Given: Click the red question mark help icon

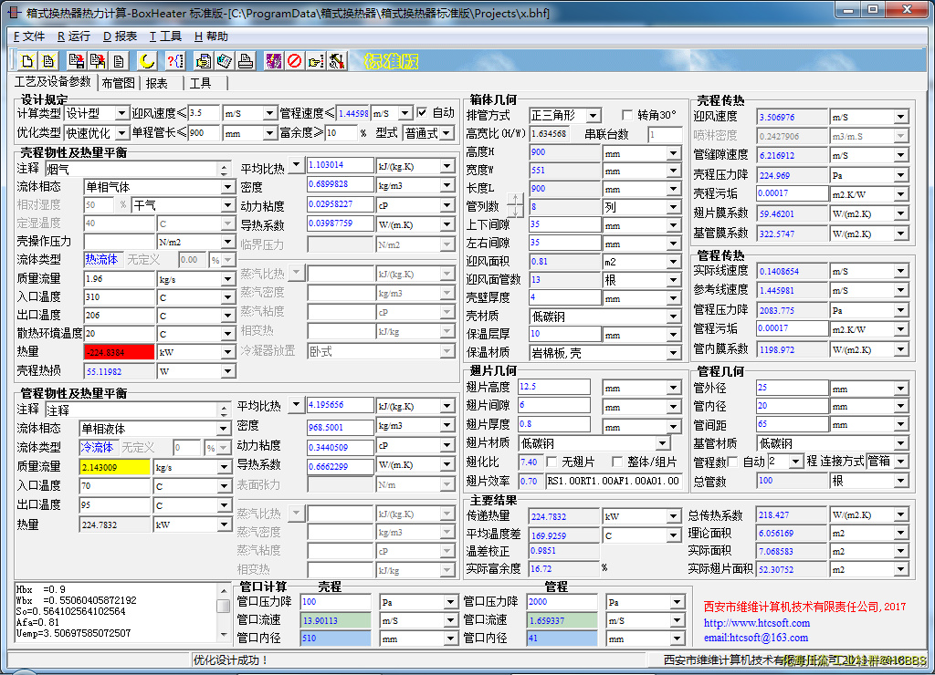Looking at the screenshot, I should click(174, 61).
